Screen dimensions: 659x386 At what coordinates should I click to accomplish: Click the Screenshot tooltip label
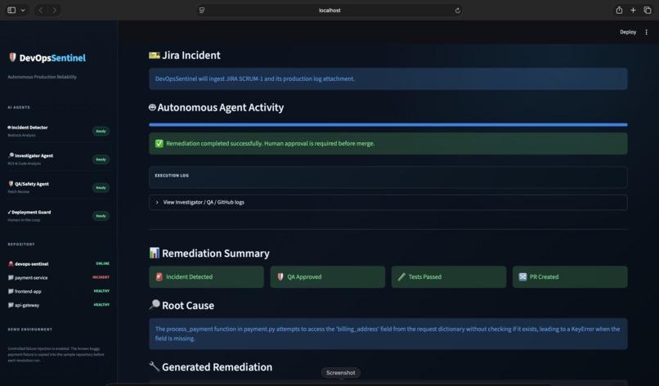(x=340, y=373)
